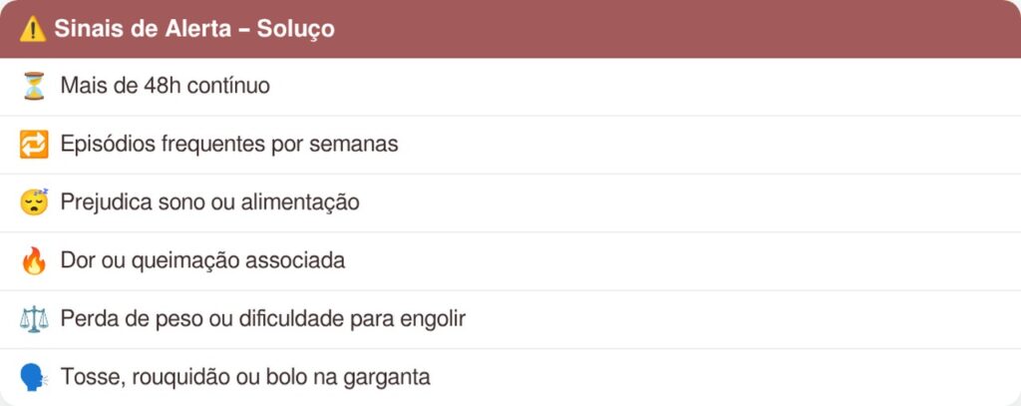Click the fire flame icon
The width and height of the screenshot is (1021, 406).
pos(34,261)
